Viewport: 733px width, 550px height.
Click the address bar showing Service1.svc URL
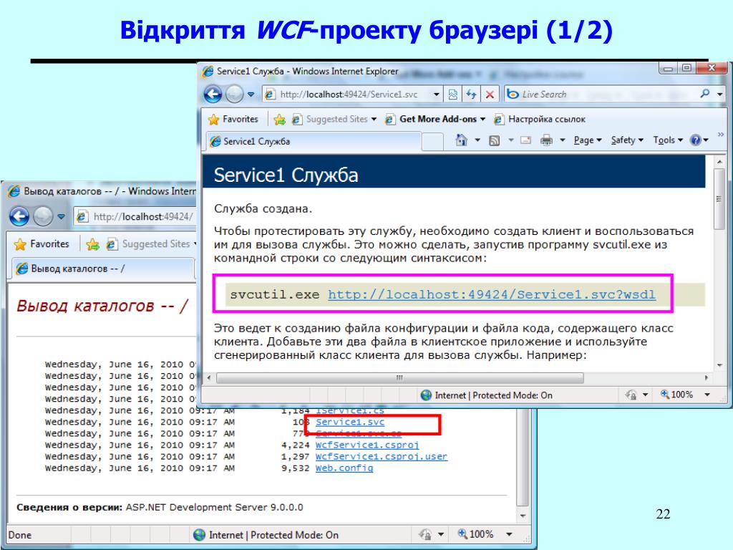point(349,94)
